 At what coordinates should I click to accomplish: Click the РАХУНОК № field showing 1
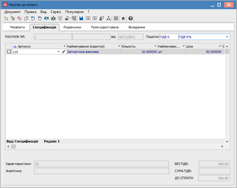coord(53,37)
